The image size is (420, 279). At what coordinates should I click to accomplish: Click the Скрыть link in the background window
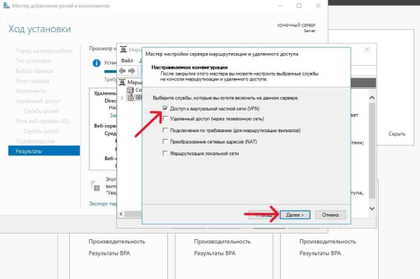(397, 134)
